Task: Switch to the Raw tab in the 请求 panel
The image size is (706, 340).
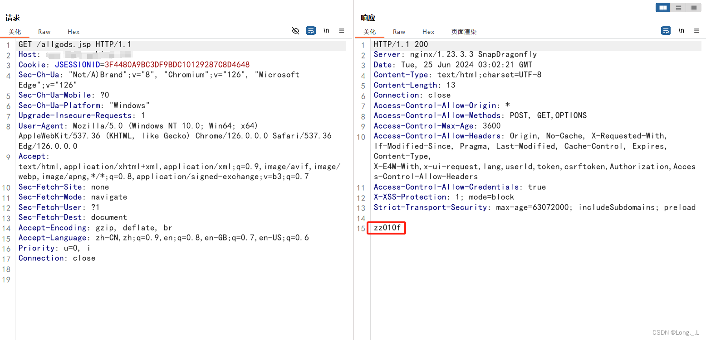Action: [44, 32]
